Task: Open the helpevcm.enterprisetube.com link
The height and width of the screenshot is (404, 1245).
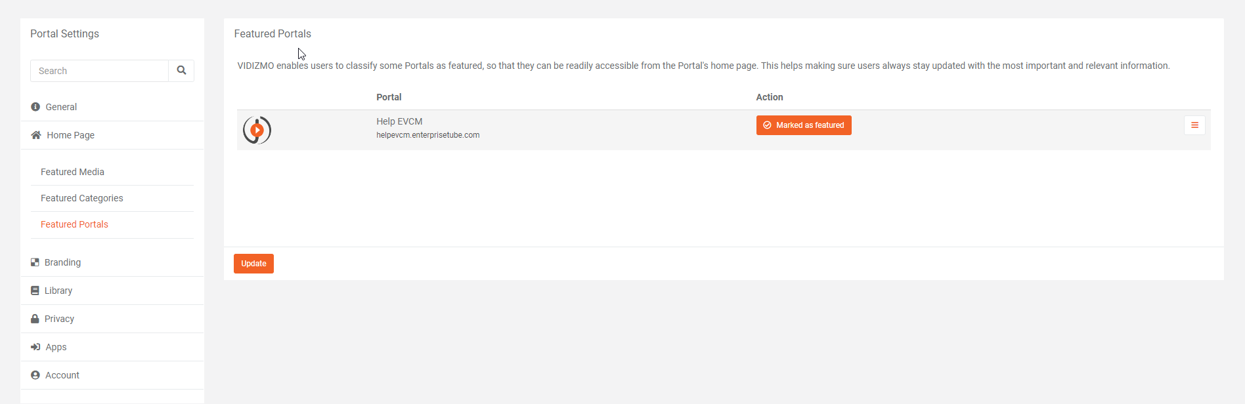Action: (x=427, y=135)
